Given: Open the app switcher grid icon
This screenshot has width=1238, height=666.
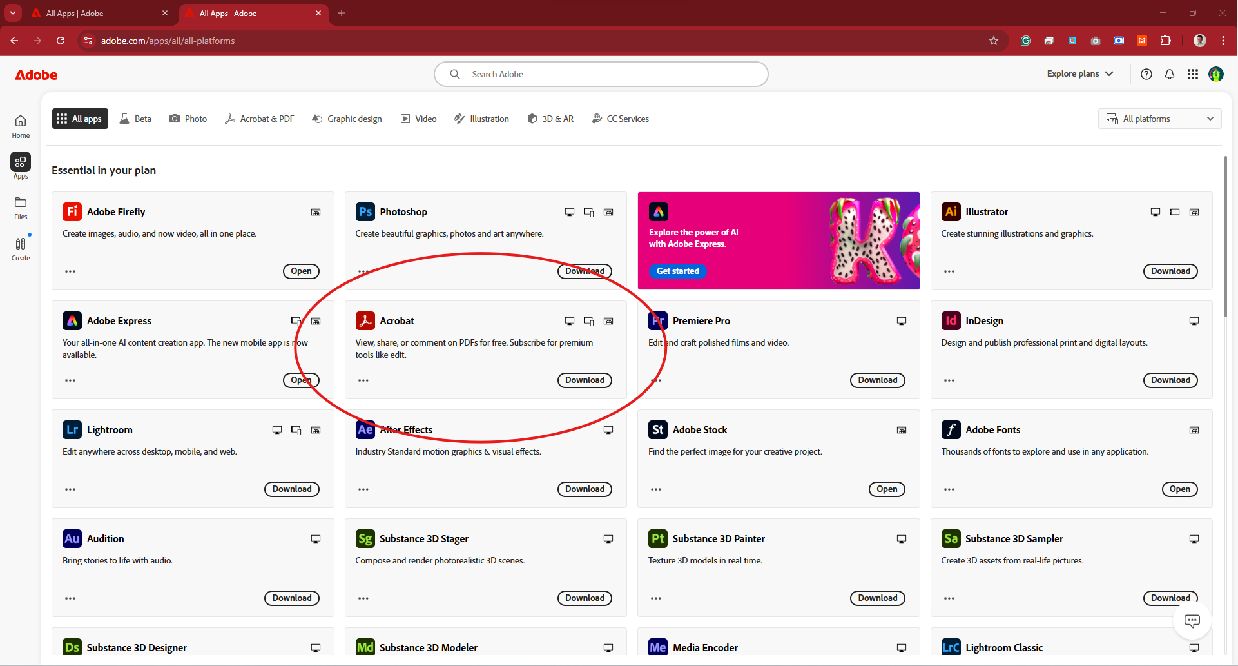Looking at the screenshot, I should [x=1193, y=74].
